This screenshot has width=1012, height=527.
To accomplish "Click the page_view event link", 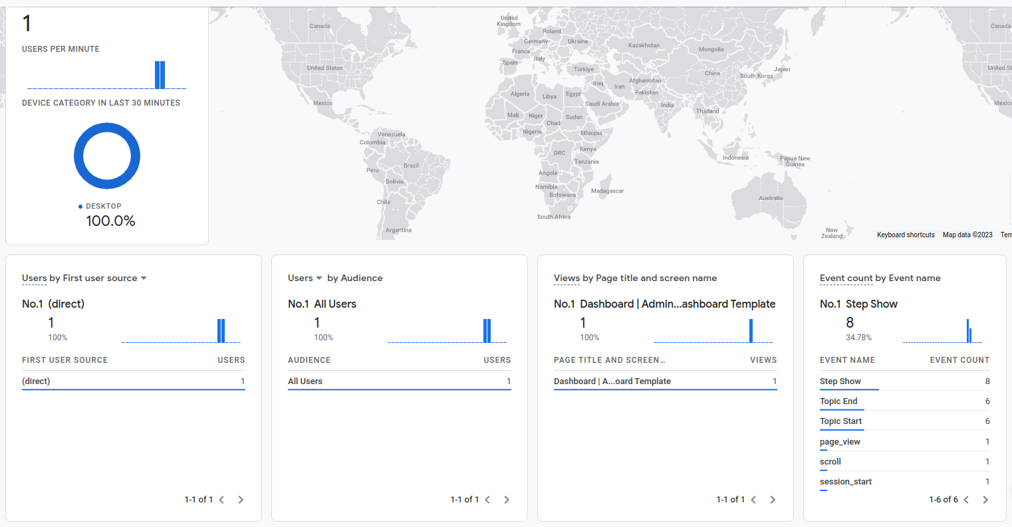I will (x=839, y=441).
